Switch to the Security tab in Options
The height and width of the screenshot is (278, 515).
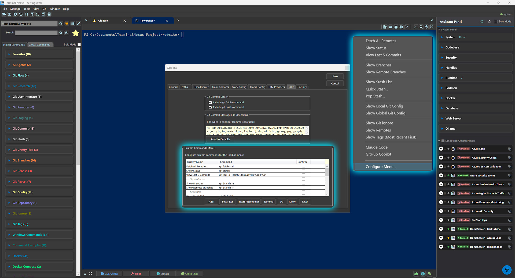click(x=302, y=87)
